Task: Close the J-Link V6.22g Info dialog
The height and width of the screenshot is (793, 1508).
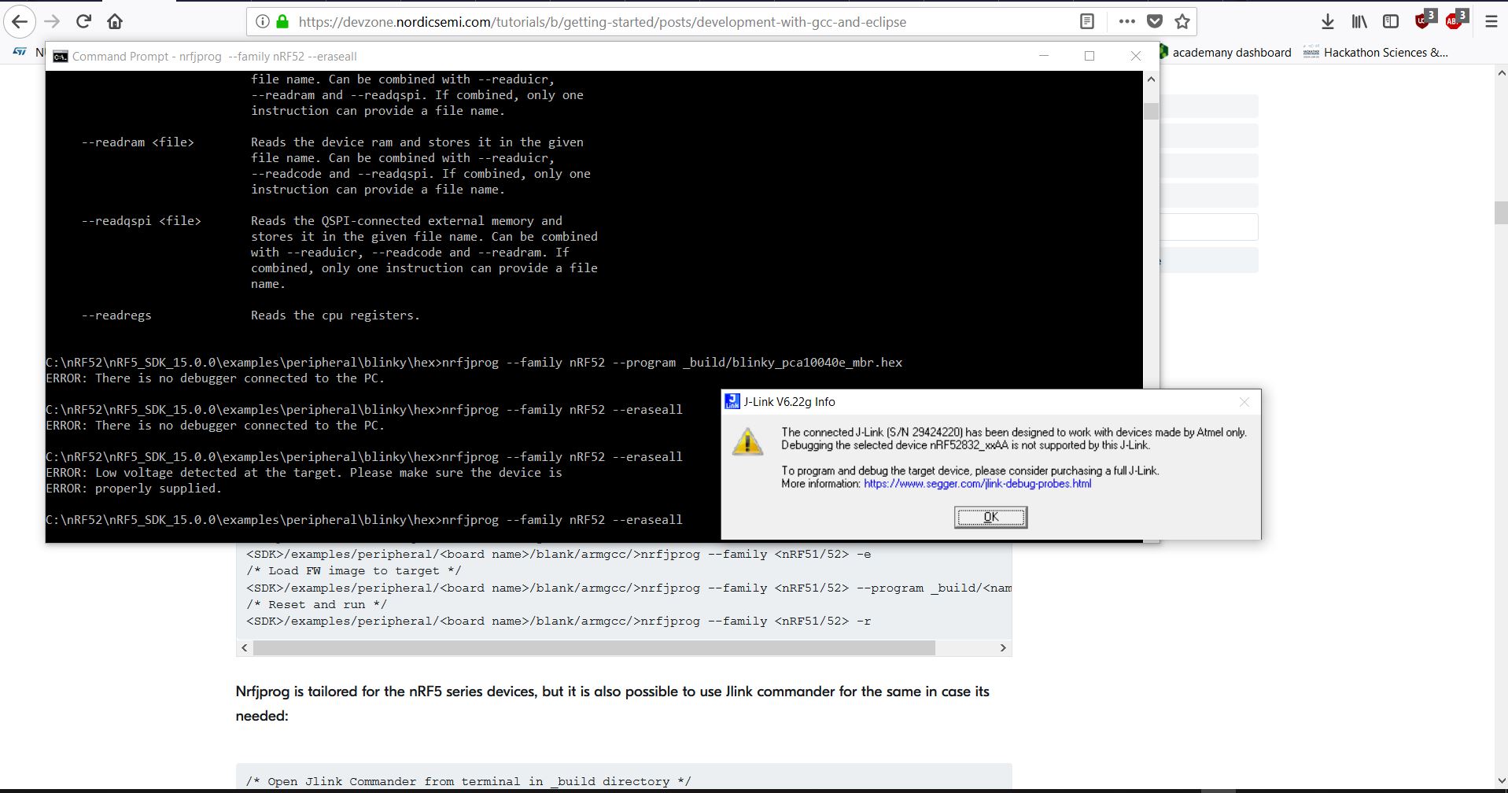Action: pyautogui.click(x=1244, y=402)
